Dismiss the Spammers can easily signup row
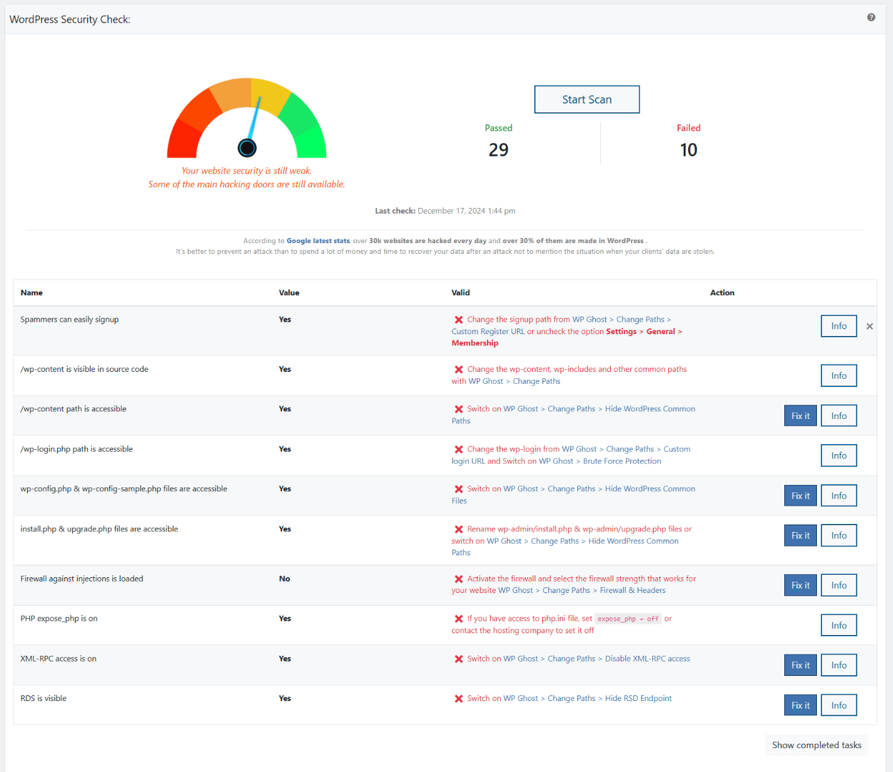 click(870, 326)
